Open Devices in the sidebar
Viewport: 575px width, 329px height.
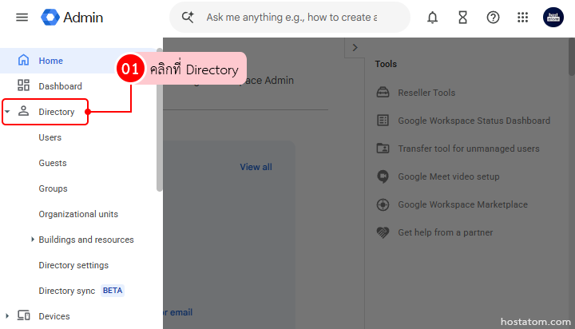(x=54, y=316)
